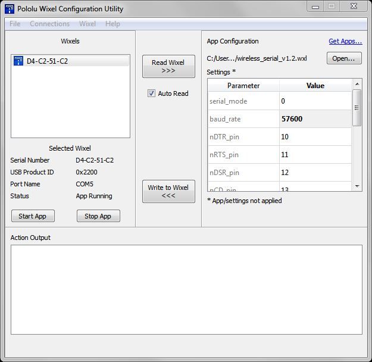Click the Serial Number value D4-C2-51-C2
Screen dimensions: 372x362
pyautogui.click(x=95, y=160)
